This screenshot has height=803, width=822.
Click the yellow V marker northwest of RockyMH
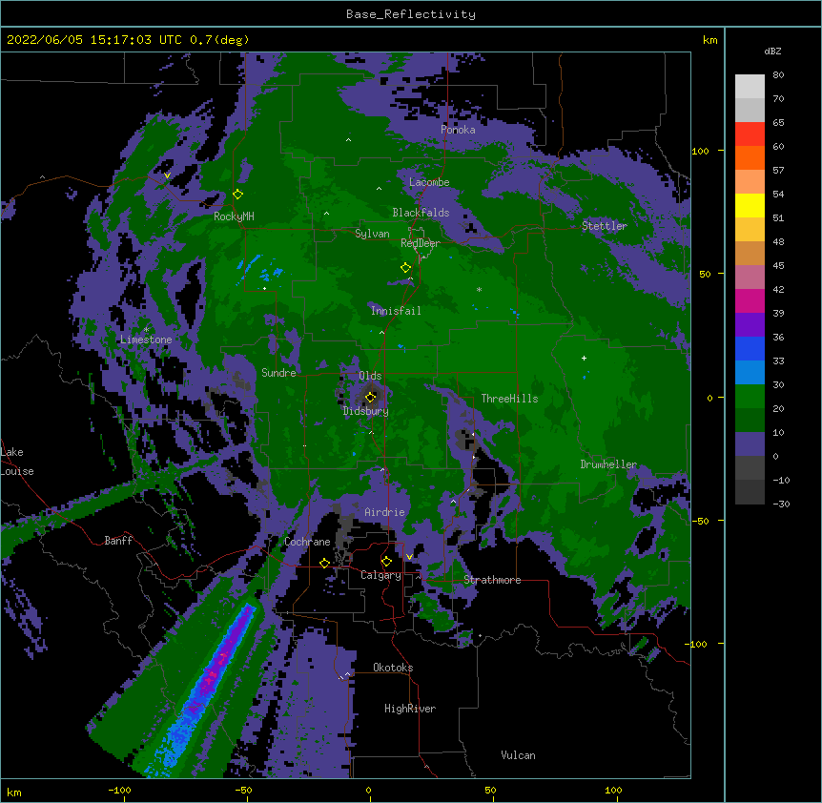point(167,175)
